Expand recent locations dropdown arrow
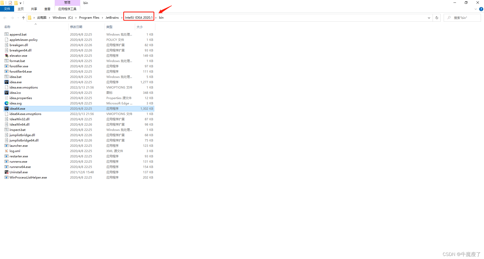Image resolution: width=484 pixels, height=259 pixels. pyautogui.click(x=18, y=18)
